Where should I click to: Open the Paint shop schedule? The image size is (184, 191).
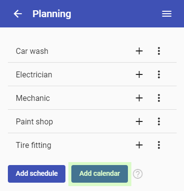pos(92,121)
